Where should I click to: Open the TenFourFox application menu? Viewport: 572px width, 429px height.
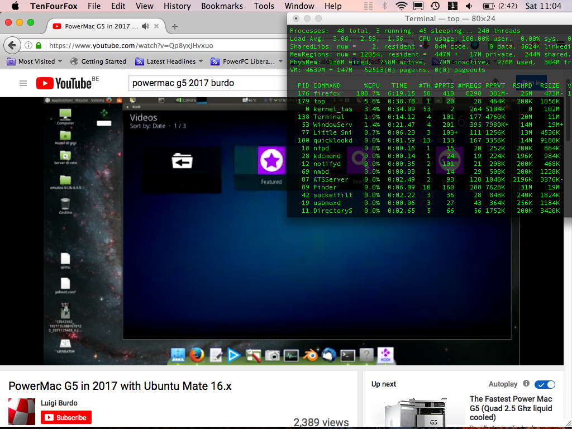pos(54,6)
